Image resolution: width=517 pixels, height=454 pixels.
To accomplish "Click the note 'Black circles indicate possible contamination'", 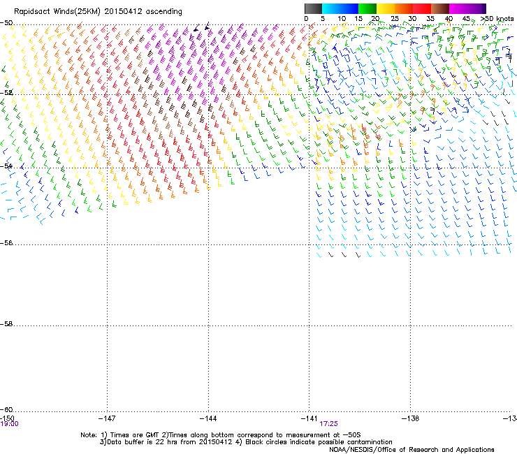I will [x=319, y=442].
